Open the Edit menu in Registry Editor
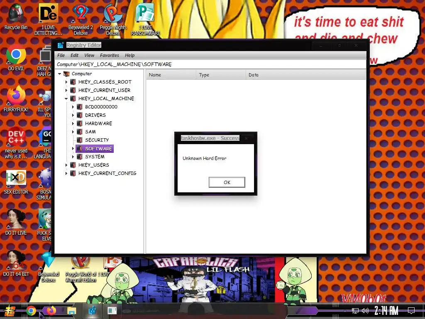This screenshot has width=425, height=319. pos(74,55)
